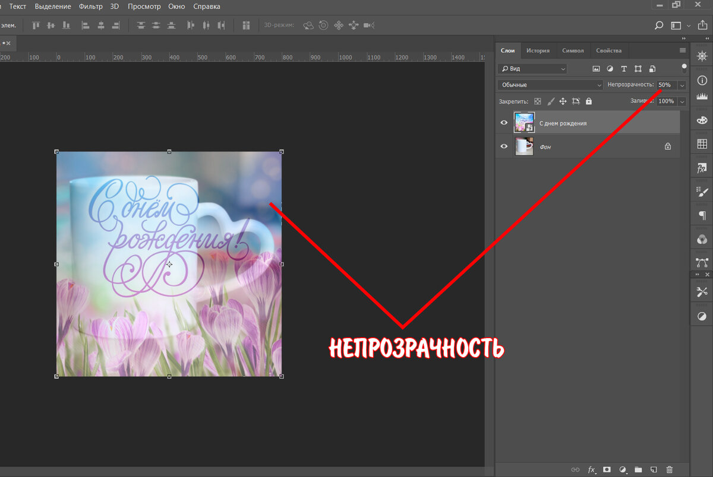Select the 3D pan mode icon
This screenshot has width=713, height=477.
coord(339,26)
